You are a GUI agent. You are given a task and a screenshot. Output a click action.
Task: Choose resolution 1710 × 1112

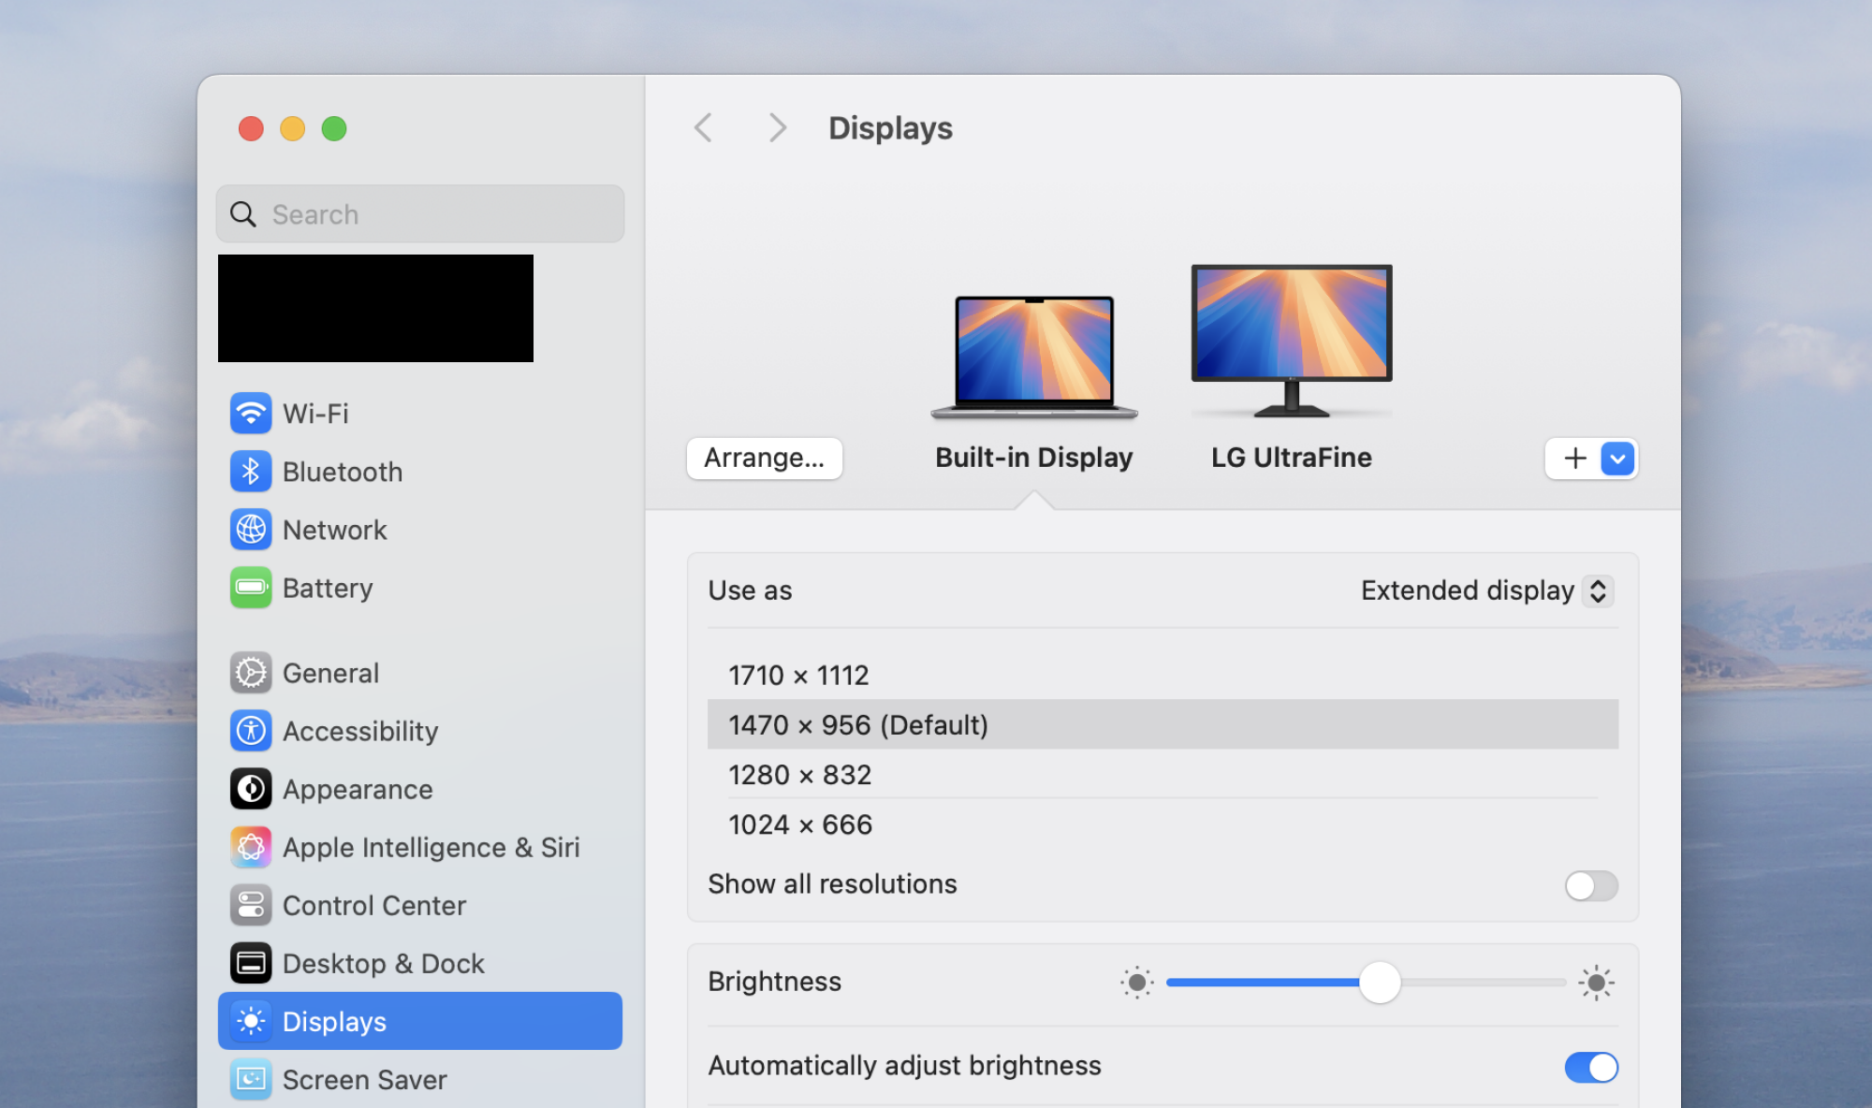[1163, 675]
